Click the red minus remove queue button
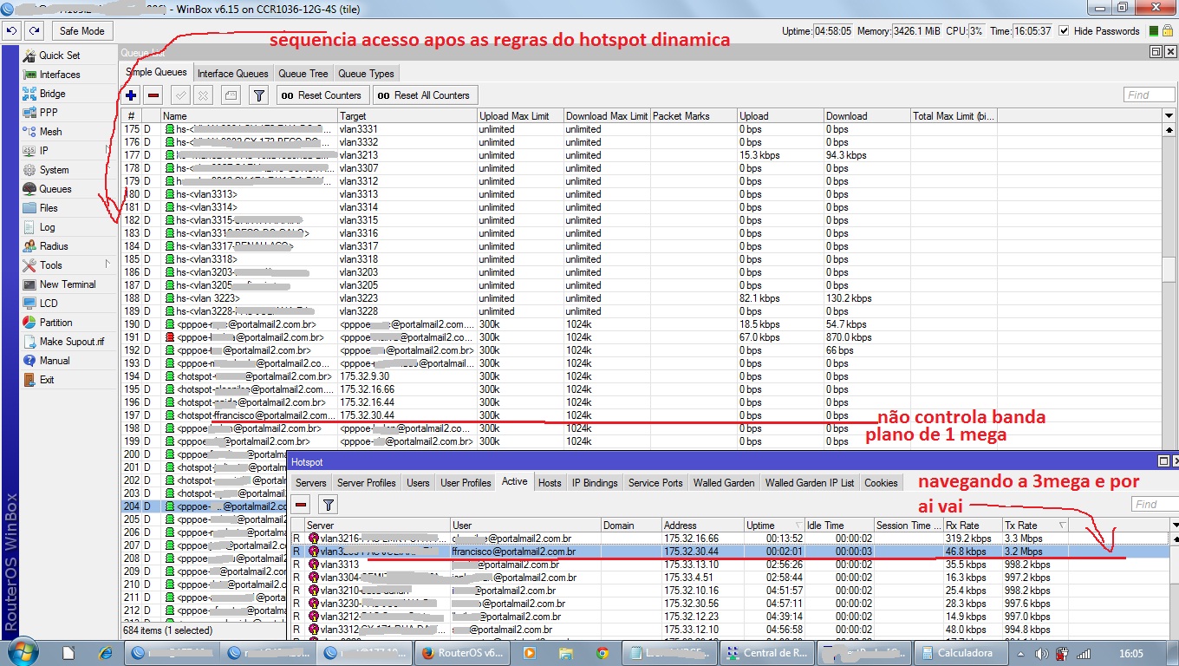 [x=153, y=95]
